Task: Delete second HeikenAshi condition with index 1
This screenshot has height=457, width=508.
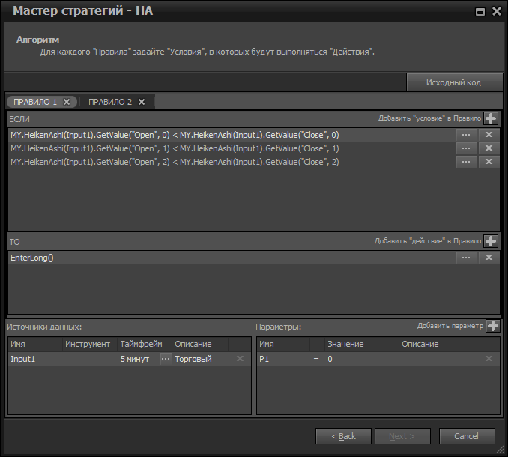Action: [489, 148]
